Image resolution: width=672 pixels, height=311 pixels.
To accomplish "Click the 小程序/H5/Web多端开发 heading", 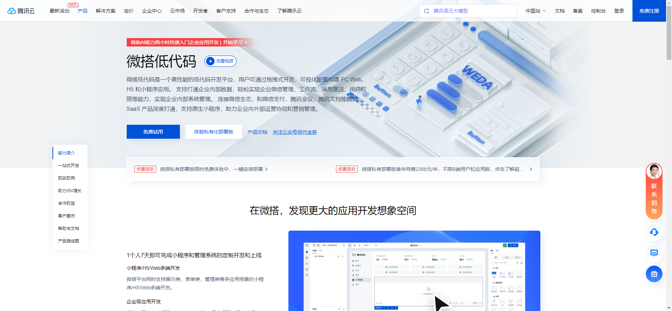I will (153, 268).
